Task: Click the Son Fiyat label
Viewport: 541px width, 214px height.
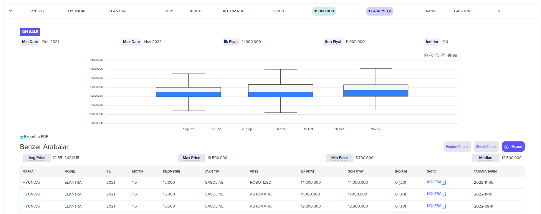Action: click(x=333, y=42)
